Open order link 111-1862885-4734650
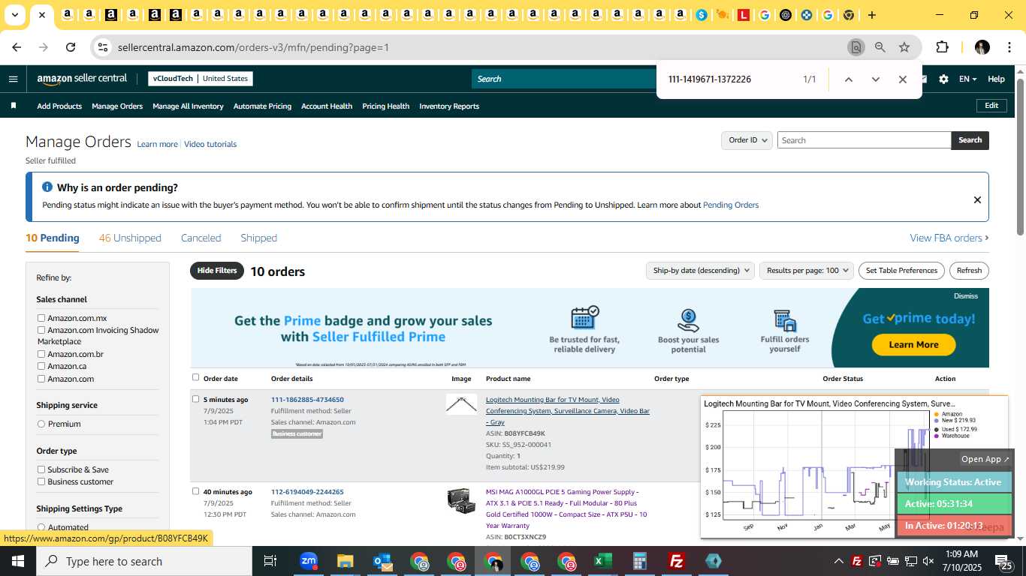The width and height of the screenshot is (1026, 576). pyautogui.click(x=307, y=400)
